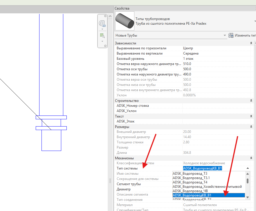Image resolution: width=256 pixels, height=211 pixels.
Task: Collapse the 'Строительство' section
Action: [251, 101]
